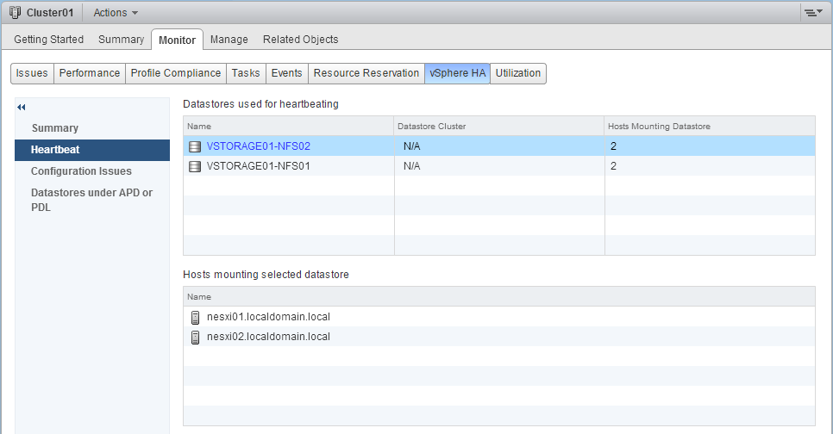Click the Cluster01 cluster icon
The height and width of the screenshot is (434, 833).
[x=15, y=13]
